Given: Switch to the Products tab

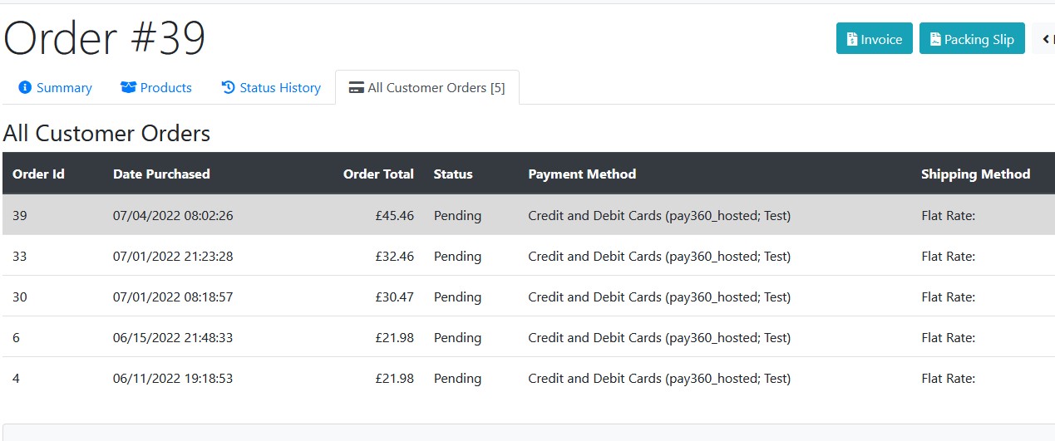Looking at the screenshot, I should [x=156, y=87].
